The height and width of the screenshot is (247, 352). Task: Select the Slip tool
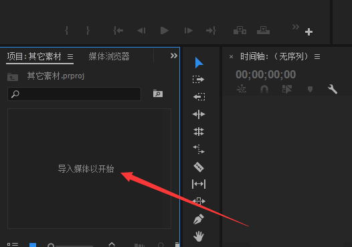[199, 184]
